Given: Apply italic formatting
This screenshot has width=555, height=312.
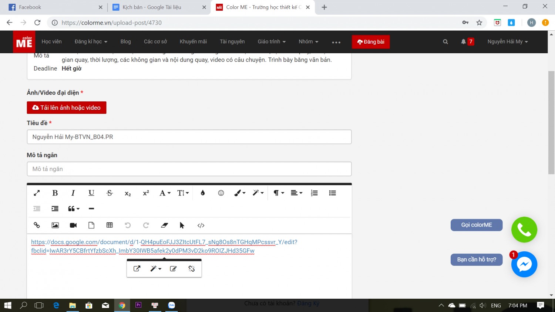Looking at the screenshot, I should pos(73,193).
